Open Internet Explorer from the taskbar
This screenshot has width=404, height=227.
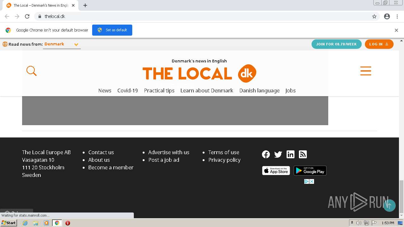click(x=25, y=223)
